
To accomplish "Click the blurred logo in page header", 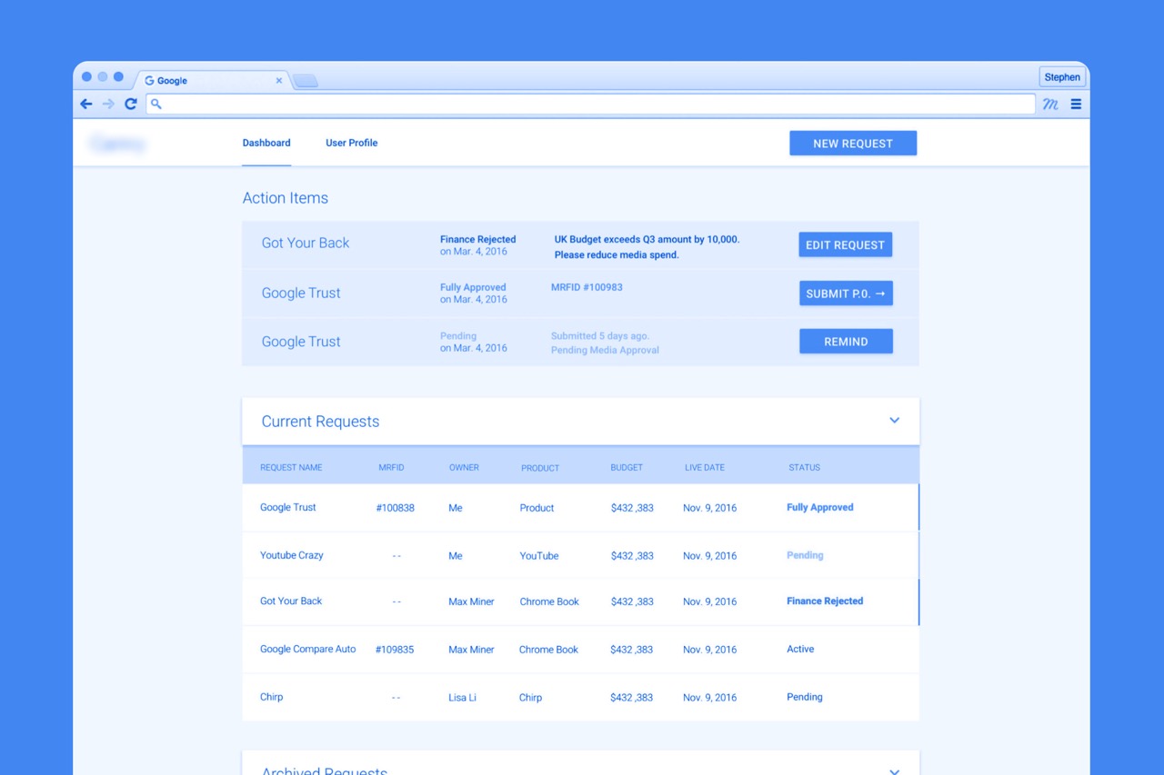I will tap(117, 144).
